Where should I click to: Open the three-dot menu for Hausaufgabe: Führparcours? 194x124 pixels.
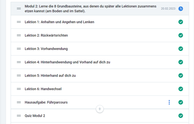pos(169,102)
